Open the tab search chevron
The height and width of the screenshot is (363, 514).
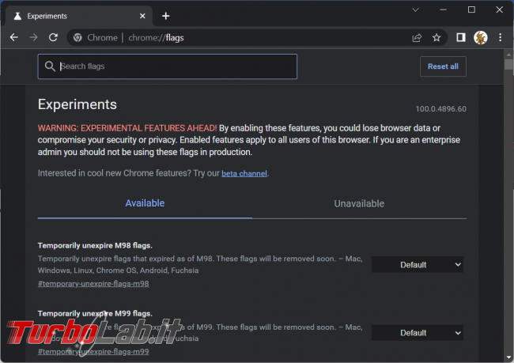416,9
